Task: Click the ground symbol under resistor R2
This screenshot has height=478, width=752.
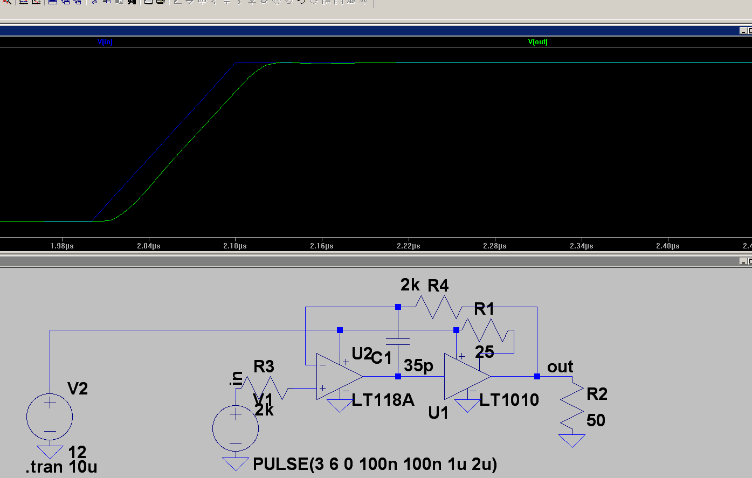Action: point(572,440)
